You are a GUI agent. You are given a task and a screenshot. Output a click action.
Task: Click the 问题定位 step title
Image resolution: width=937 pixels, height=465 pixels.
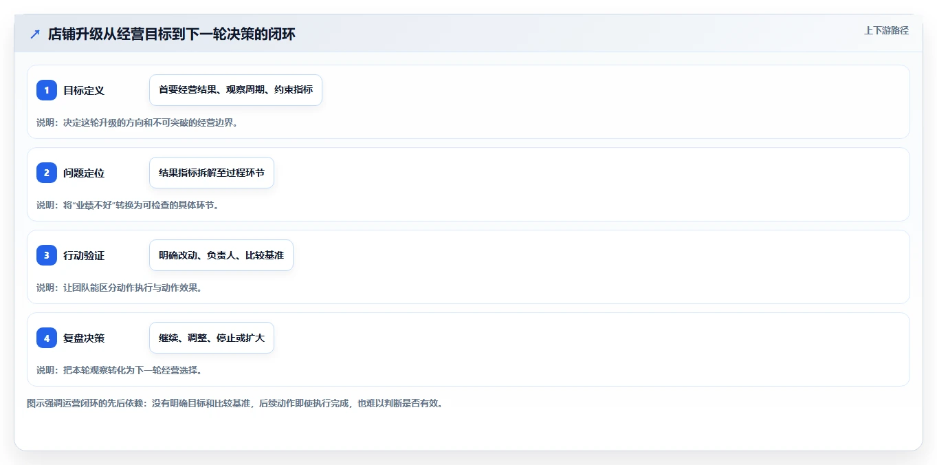tap(84, 173)
